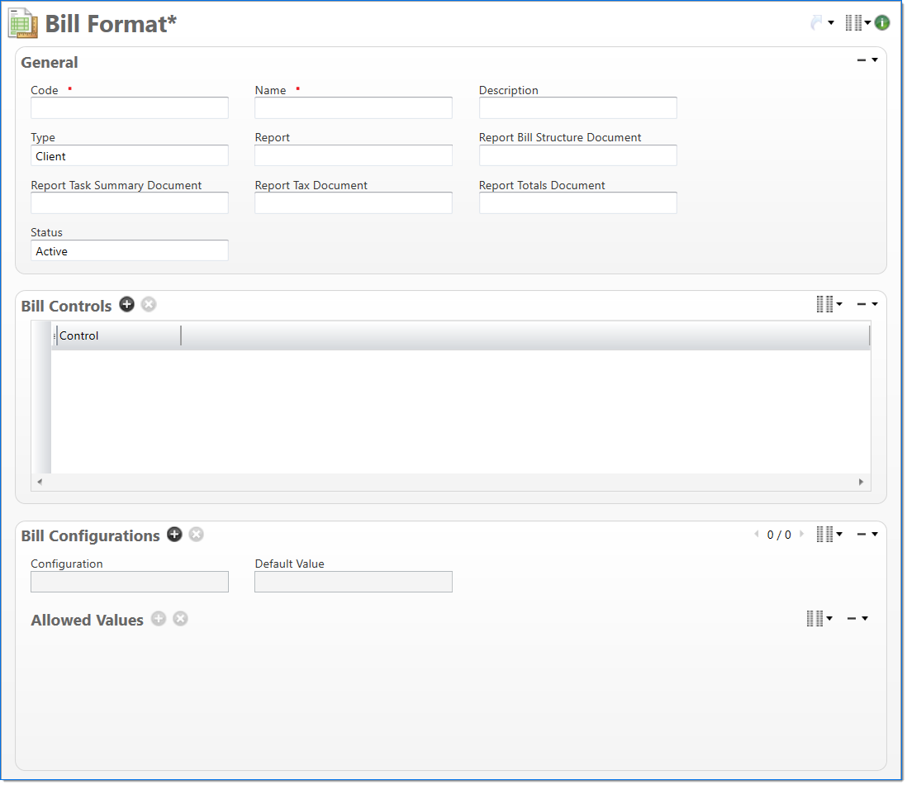
Task: Open the header column layout dropdown
Action: (x=857, y=23)
